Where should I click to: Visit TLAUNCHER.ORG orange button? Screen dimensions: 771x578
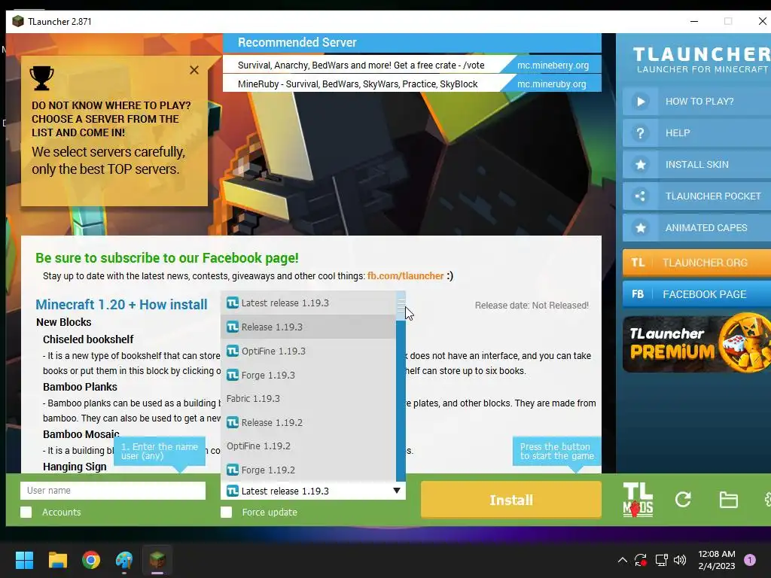pos(696,263)
